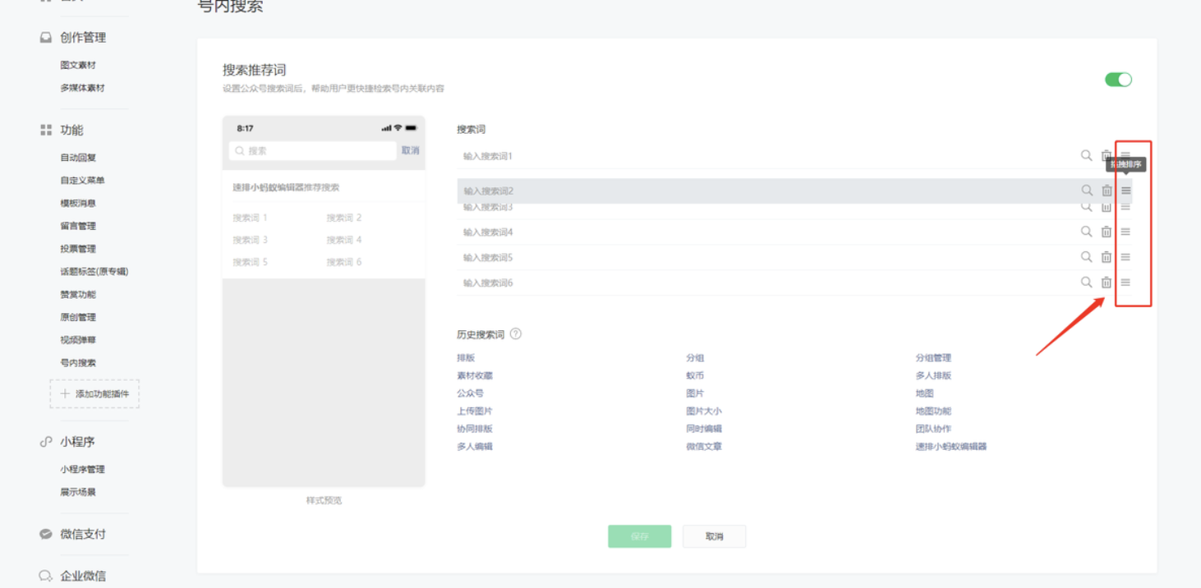1201x588 pixels.
Task: Click the search icon on 搜索词4 row
Action: tap(1086, 232)
